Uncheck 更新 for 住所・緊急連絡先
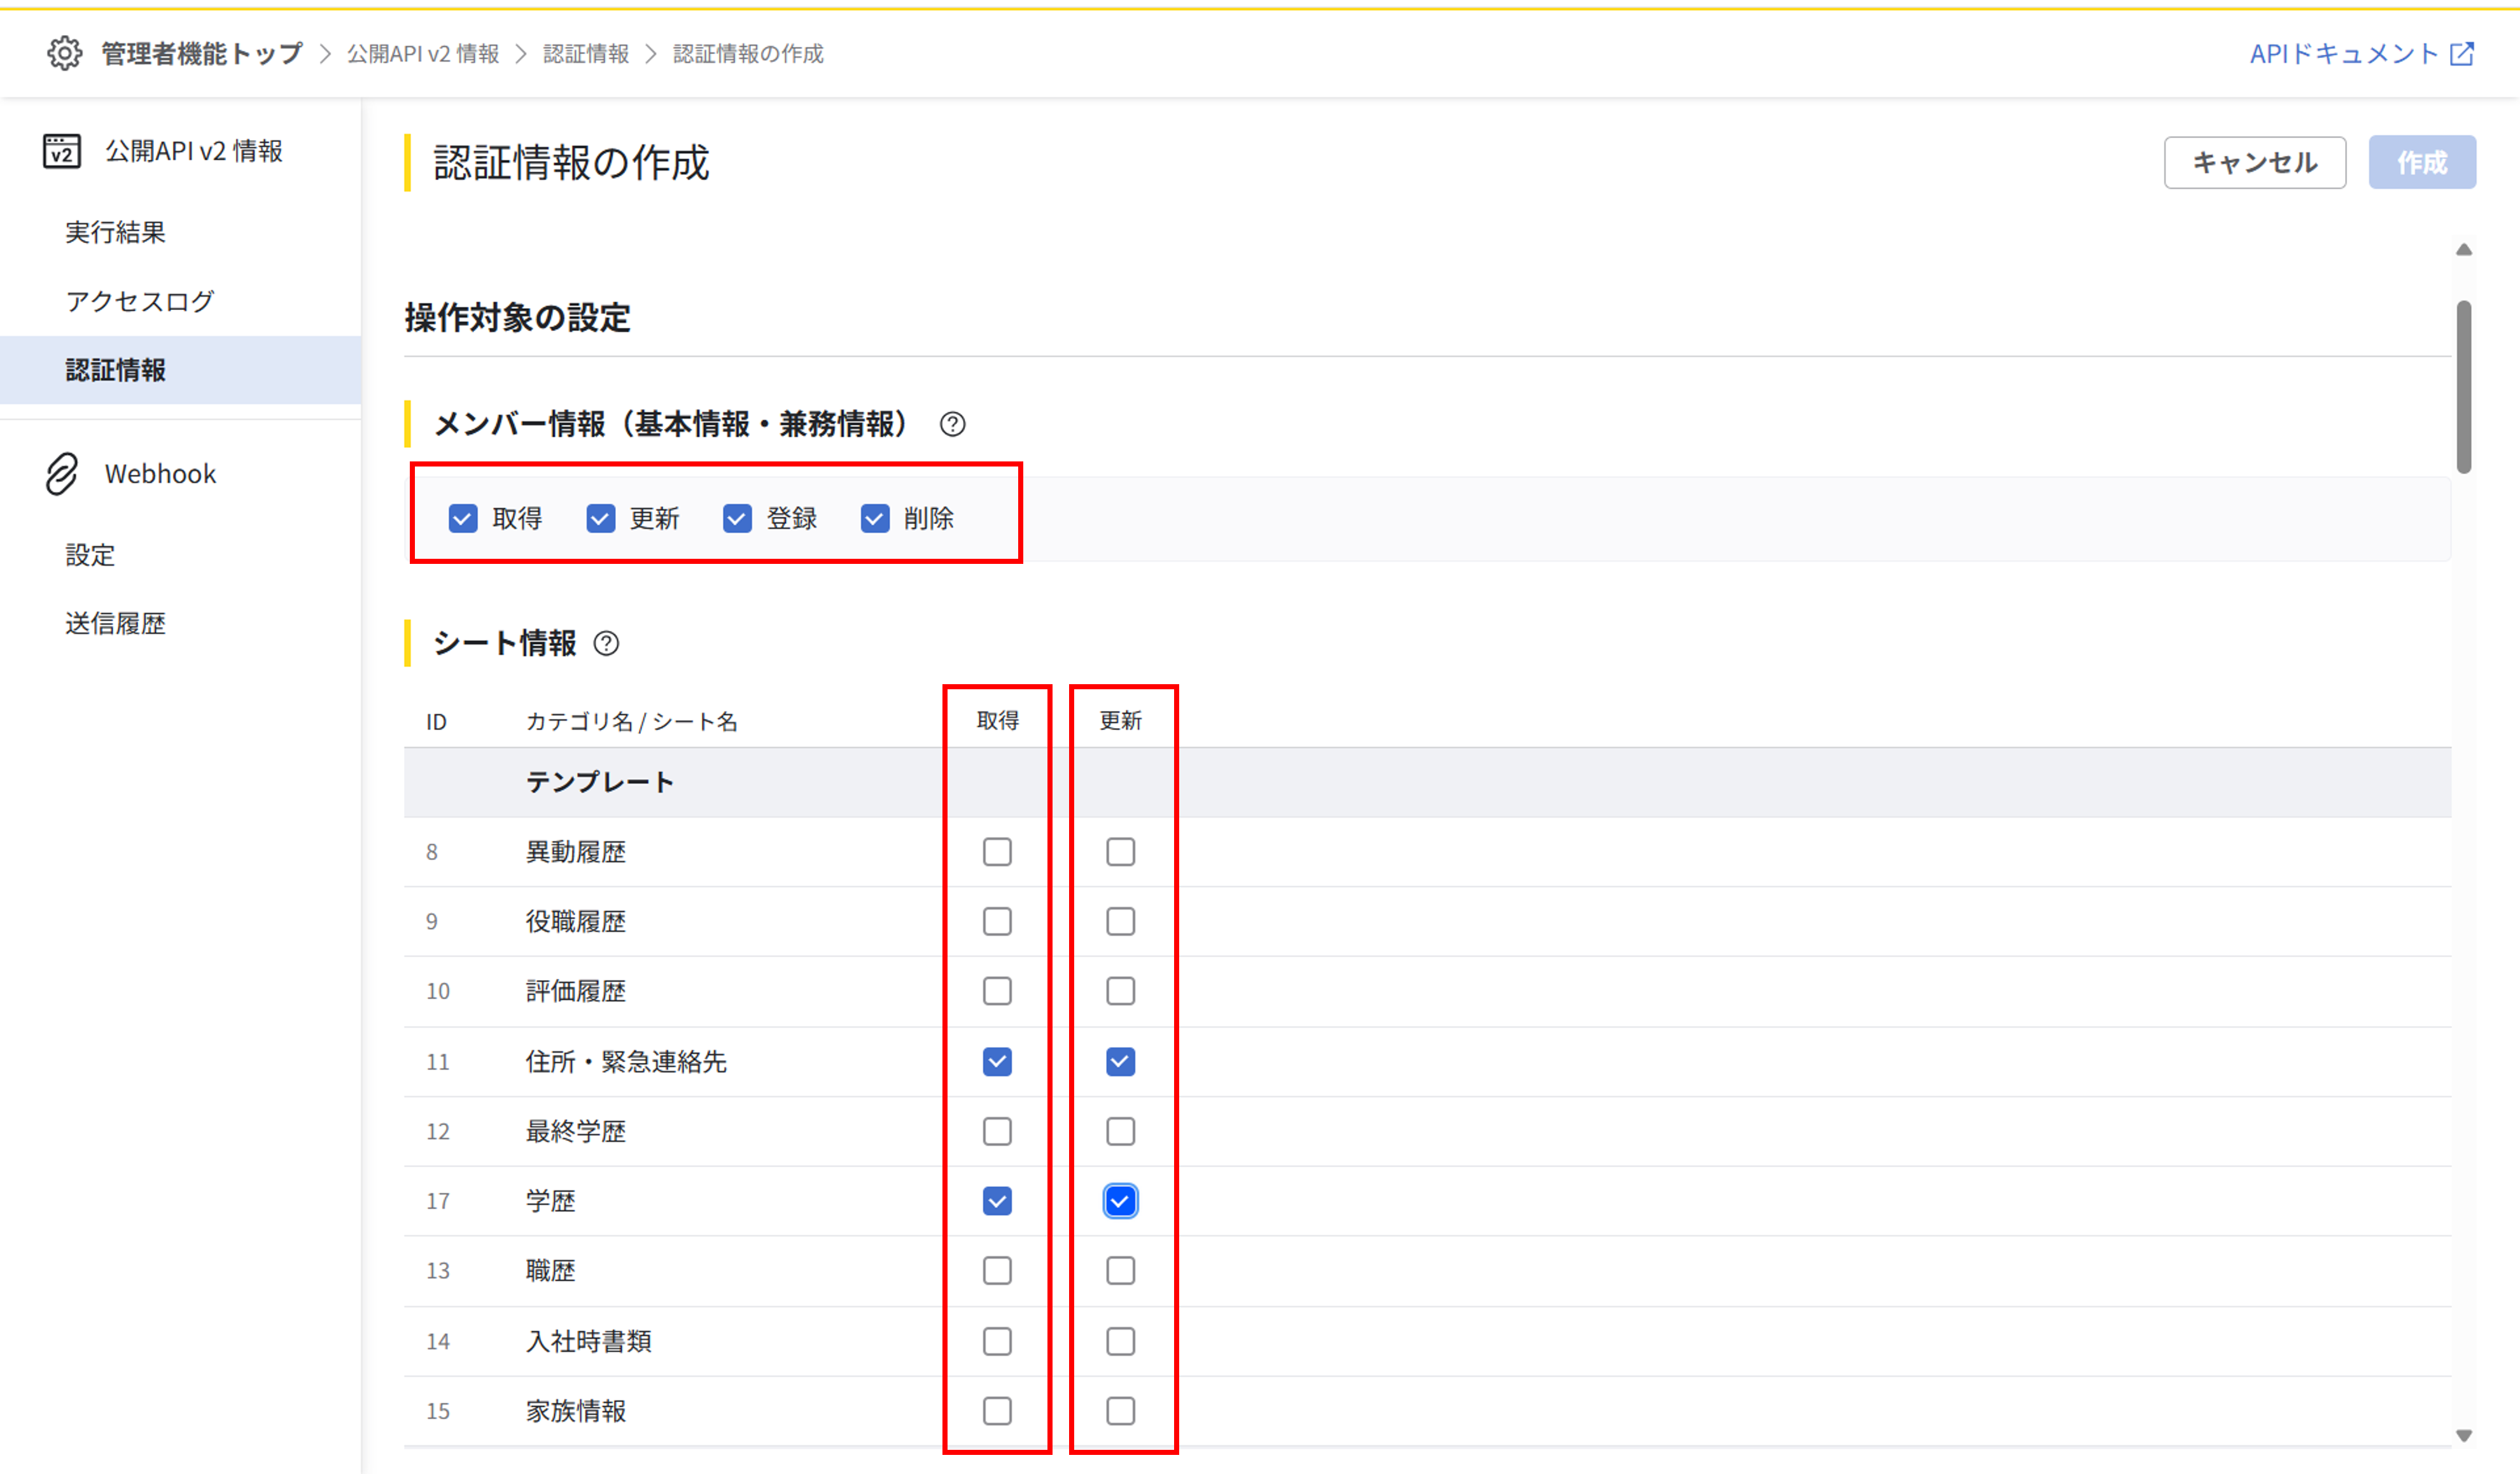The height and width of the screenshot is (1474, 2520). [1120, 1061]
